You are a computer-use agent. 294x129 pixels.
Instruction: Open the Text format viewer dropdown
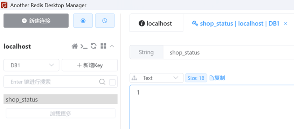click(x=156, y=78)
